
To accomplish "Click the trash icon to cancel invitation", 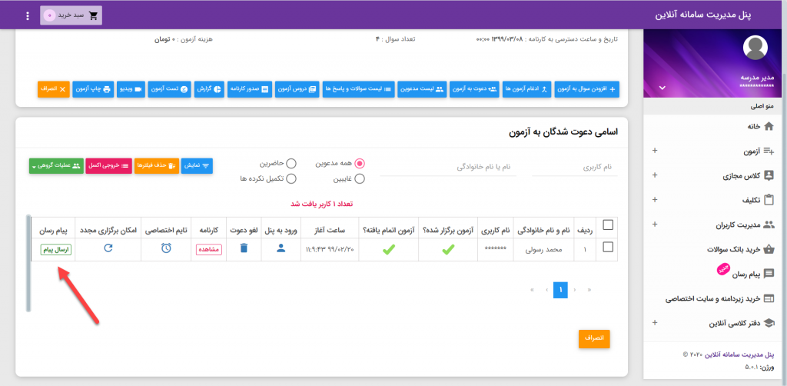I will [243, 248].
